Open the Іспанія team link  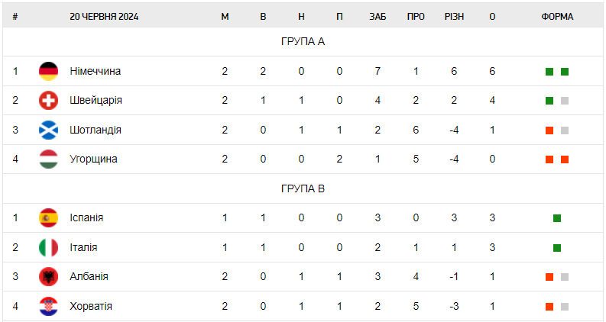click(x=86, y=218)
